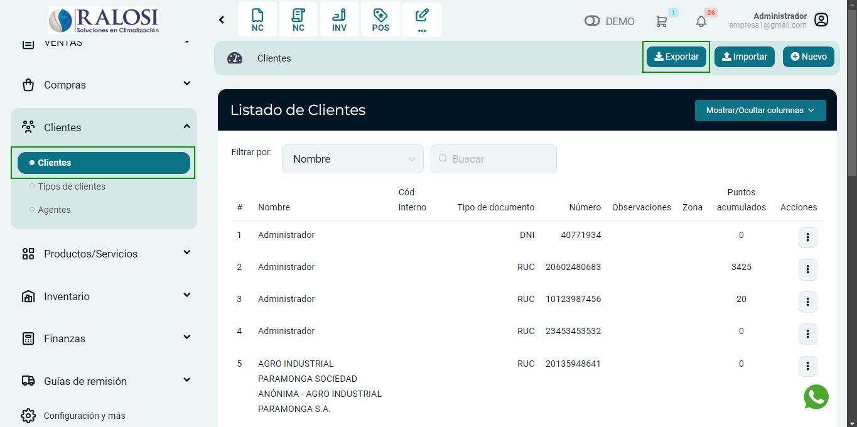Screen dimensions: 857x427
Task: Open the user profile avatar icon
Action: [821, 20]
